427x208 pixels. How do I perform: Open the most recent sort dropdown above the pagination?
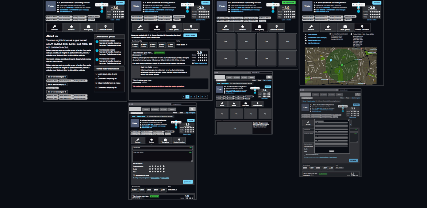182,45
